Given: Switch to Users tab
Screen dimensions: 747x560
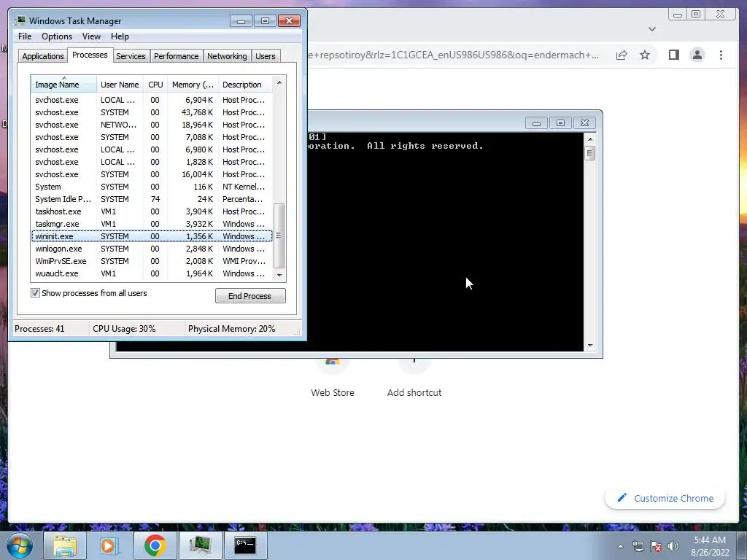Looking at the screenshot, I should [x=266, y=56].
